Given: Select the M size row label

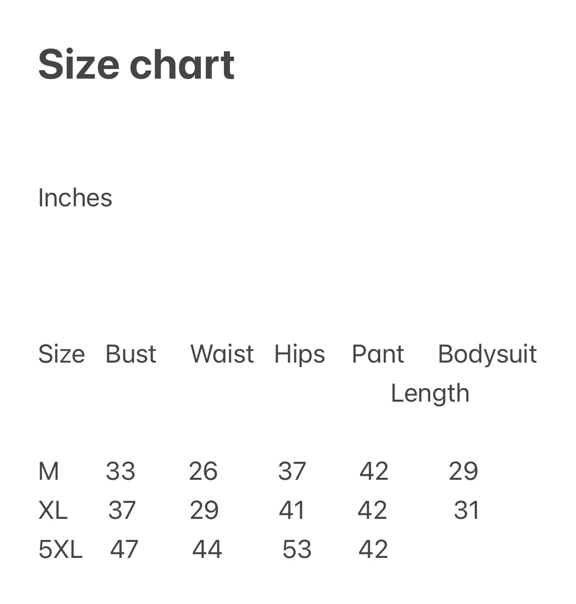Looking at the screenshot, I should (49, 471).
